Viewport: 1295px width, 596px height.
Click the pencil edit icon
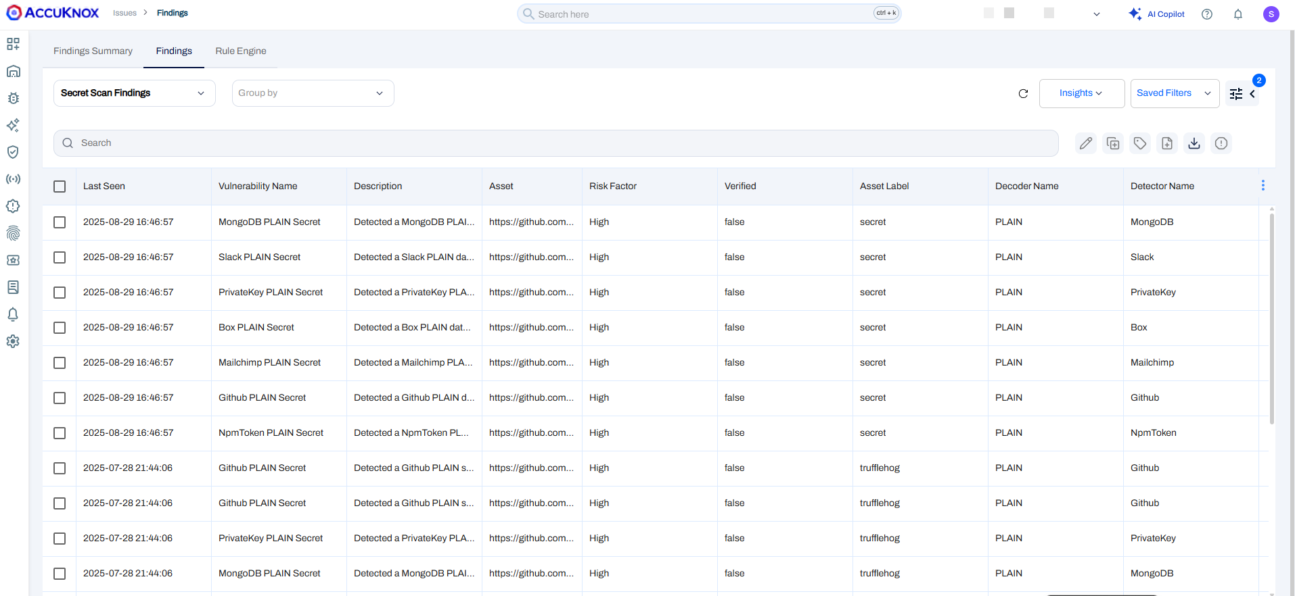tap(1086, 143)
